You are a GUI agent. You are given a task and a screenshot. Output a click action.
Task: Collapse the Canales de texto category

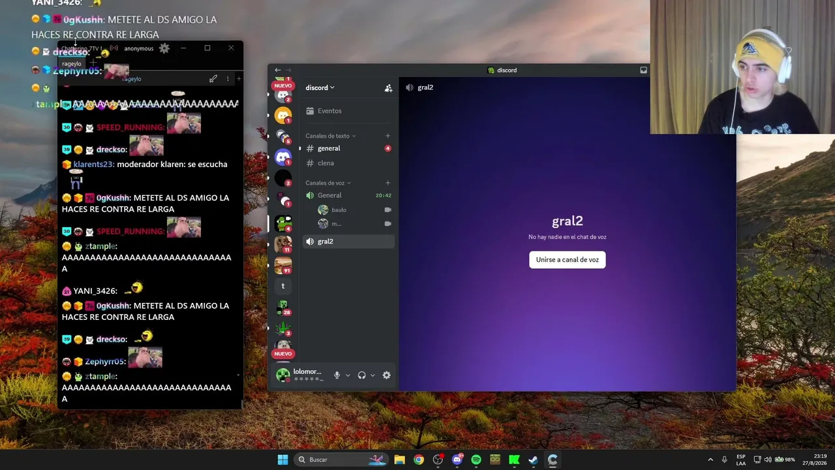pos(331,136)
